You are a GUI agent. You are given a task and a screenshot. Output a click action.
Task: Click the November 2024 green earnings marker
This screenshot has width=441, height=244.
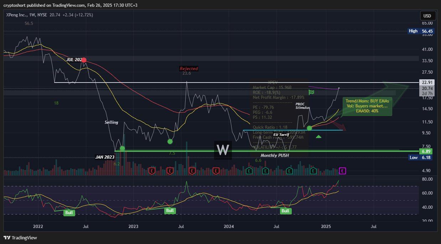click(313, 171)
